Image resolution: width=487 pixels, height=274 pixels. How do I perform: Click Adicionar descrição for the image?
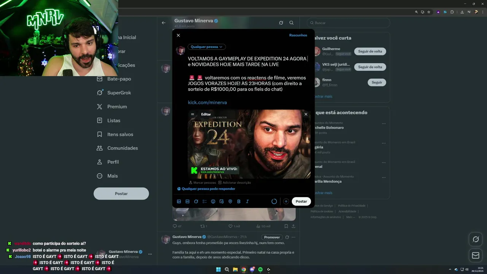[x=234, y=183]
